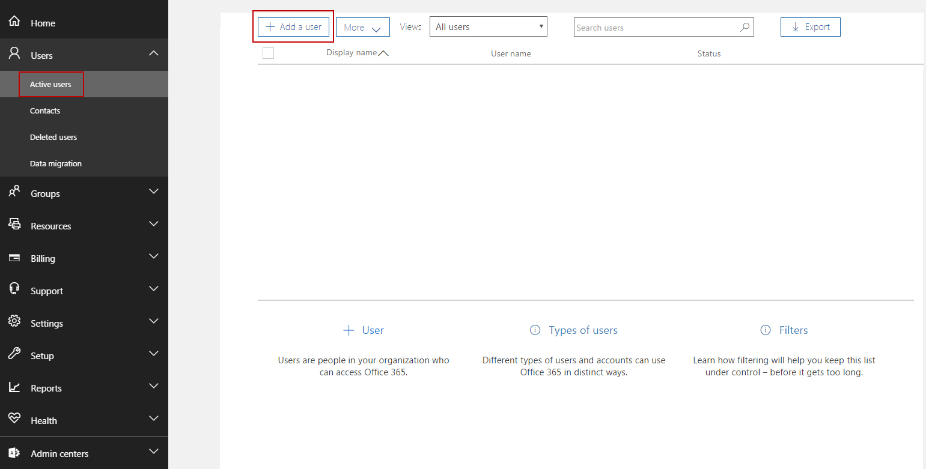Screen dimensions: 926x469
Task: Open the Views All users dropdown
Action: (488, 26)
